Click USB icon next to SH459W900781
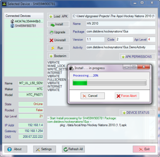The height and width of the screenshot is (157, 160). 12,25
